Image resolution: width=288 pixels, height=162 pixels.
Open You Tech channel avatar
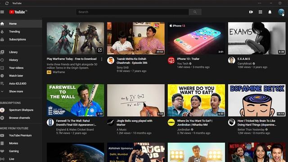click(171, 60)
